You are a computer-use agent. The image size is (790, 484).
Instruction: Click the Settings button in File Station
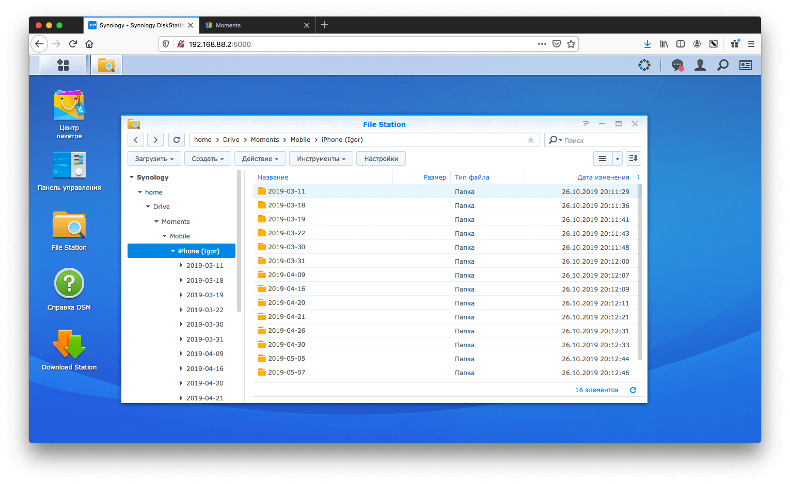381,159
